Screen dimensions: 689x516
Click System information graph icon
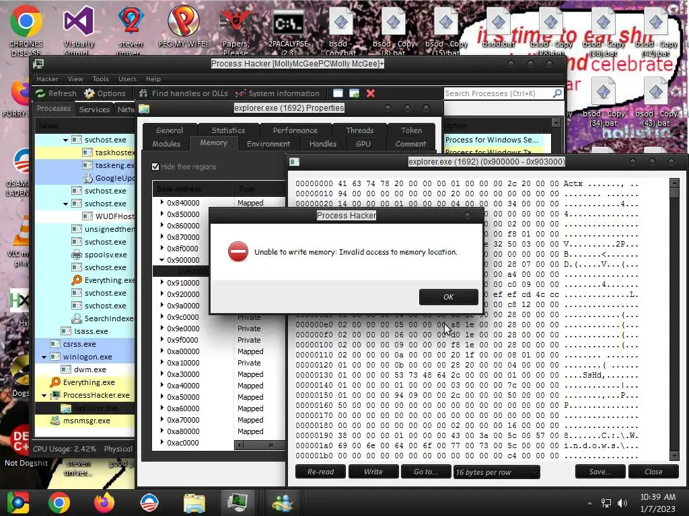[240, 93]
